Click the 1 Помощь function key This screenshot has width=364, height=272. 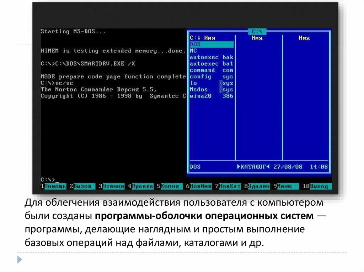pos(54,186)
